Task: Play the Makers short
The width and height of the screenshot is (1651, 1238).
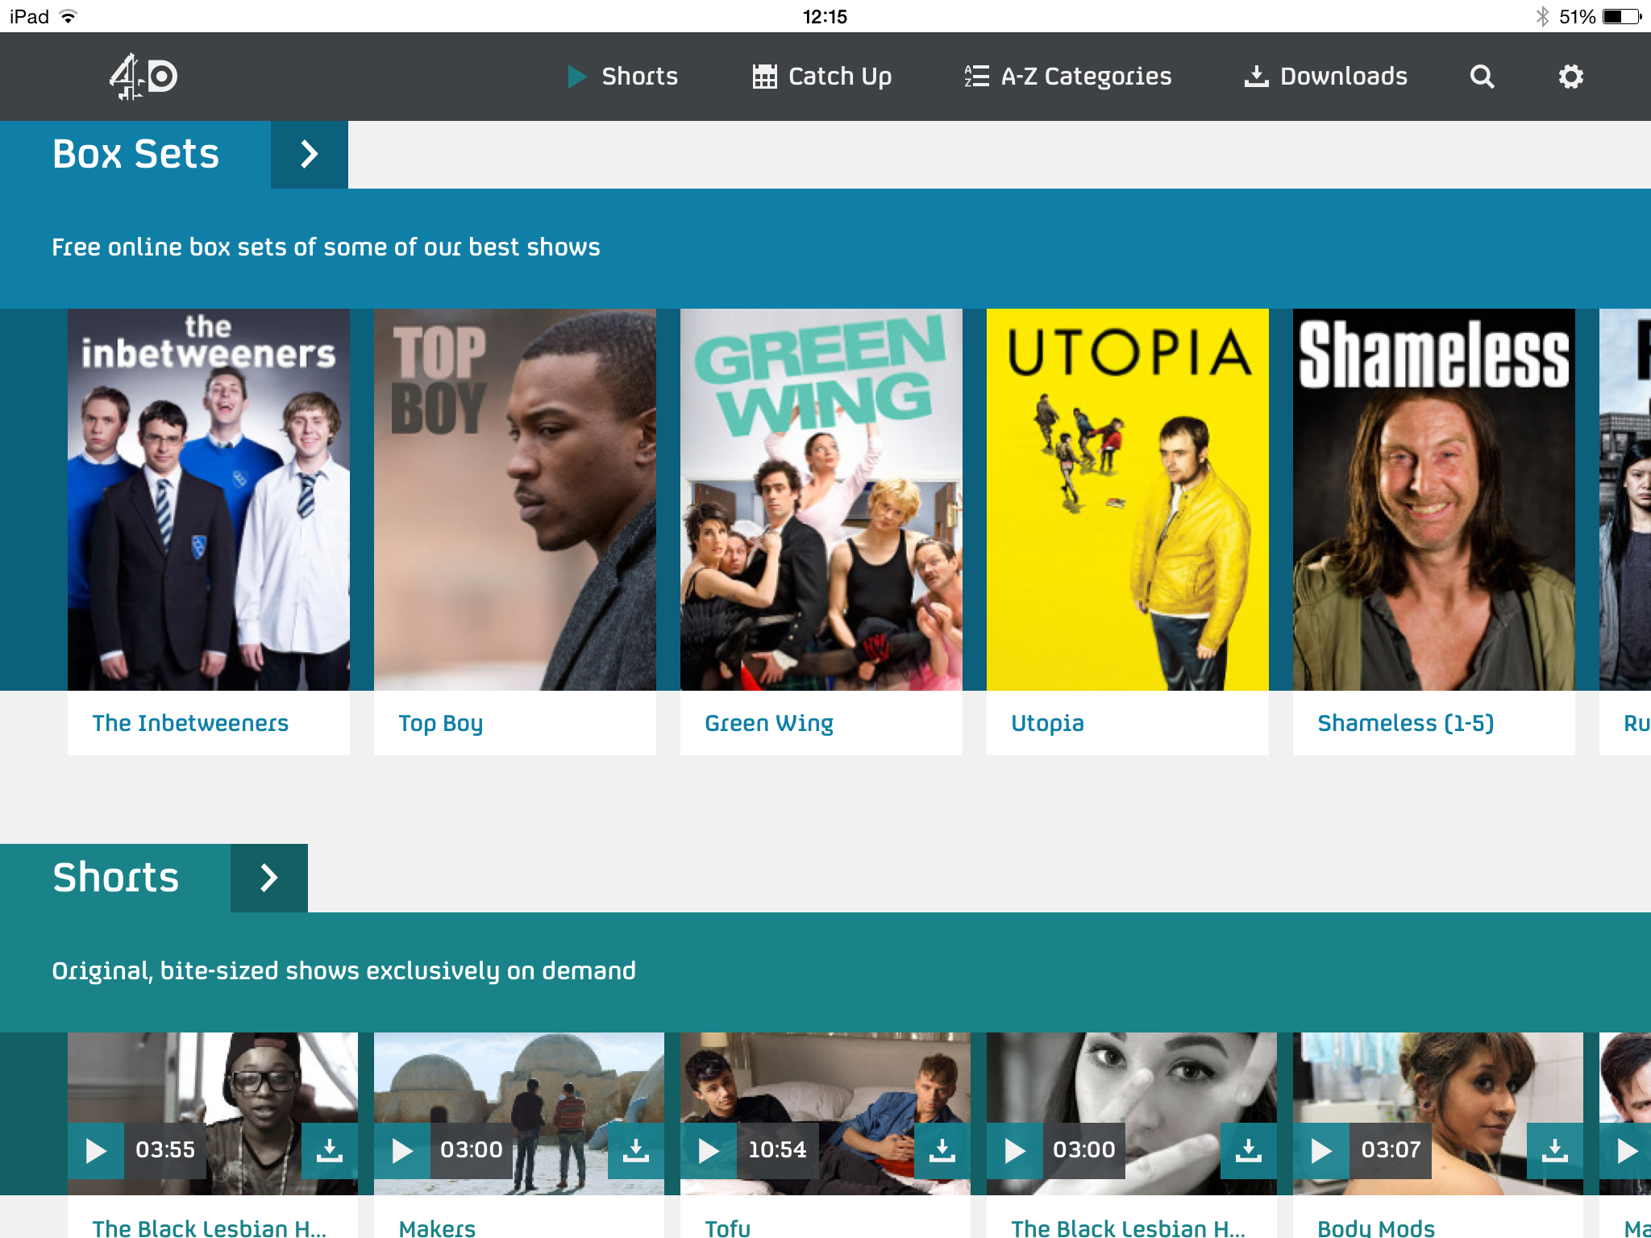Action: [402, 1151]
